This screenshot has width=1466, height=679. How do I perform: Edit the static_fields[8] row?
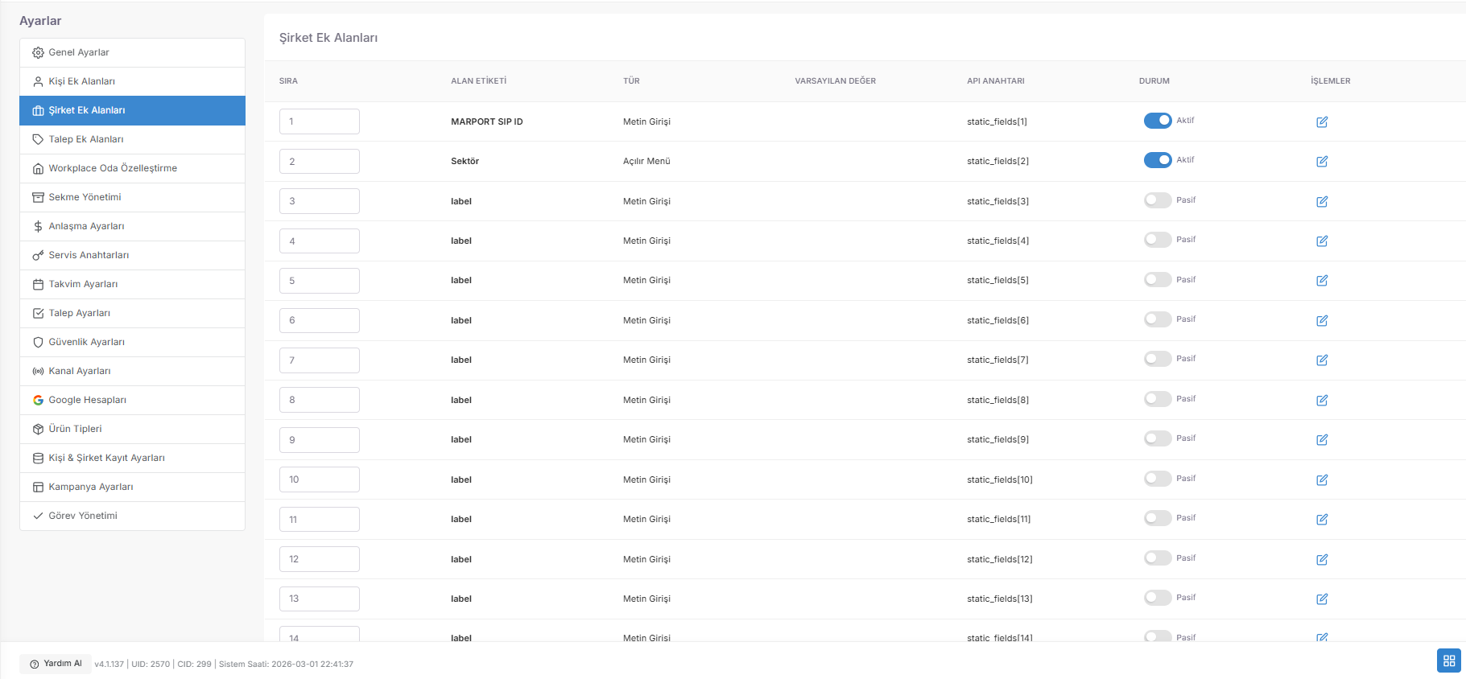(x=1322, y=400)
